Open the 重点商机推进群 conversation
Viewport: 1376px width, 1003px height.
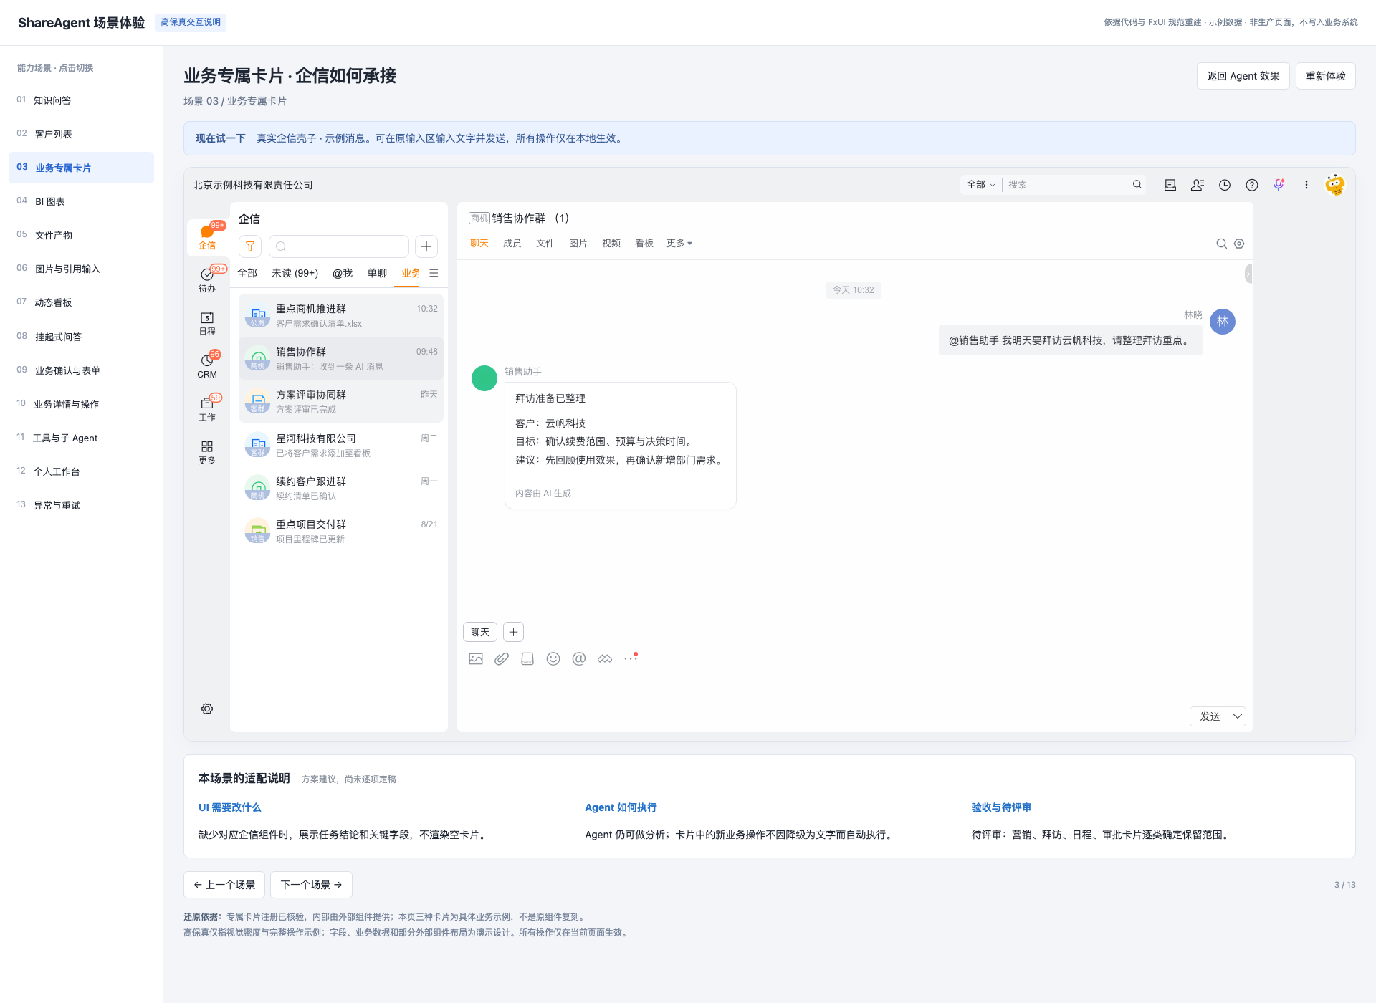coord(341,315)
